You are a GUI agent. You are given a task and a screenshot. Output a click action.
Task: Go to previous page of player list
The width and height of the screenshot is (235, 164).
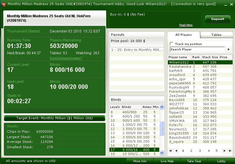click(177, 151)
